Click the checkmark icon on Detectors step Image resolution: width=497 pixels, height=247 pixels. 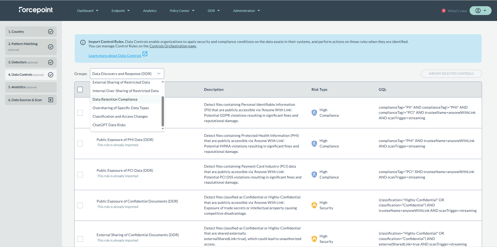pos(51,62)
